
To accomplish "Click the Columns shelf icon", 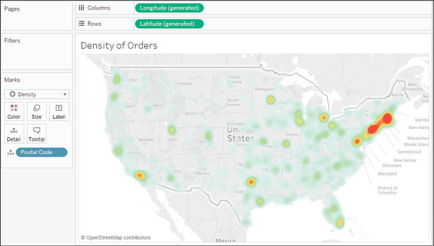I will (81, 8).
